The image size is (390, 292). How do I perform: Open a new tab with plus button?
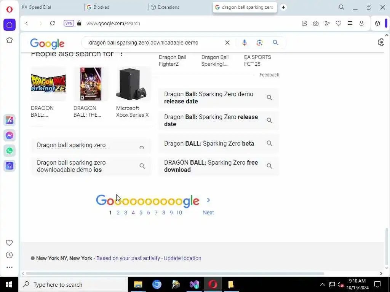tap(283, 7)
